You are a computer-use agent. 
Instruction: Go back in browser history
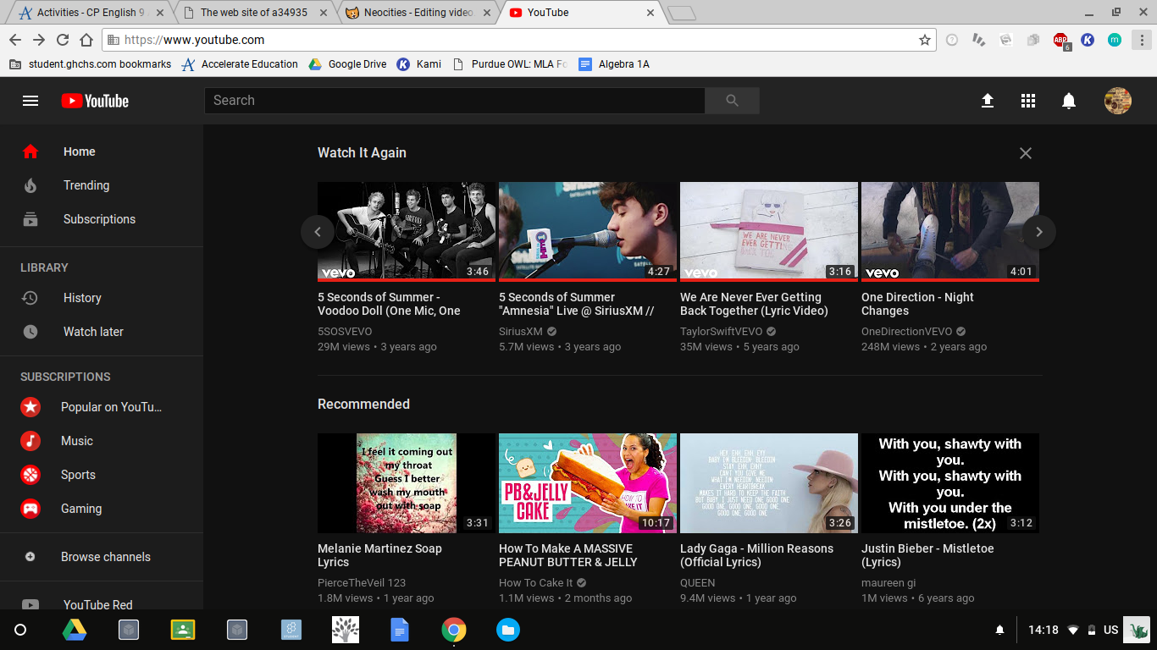point(15,40)
